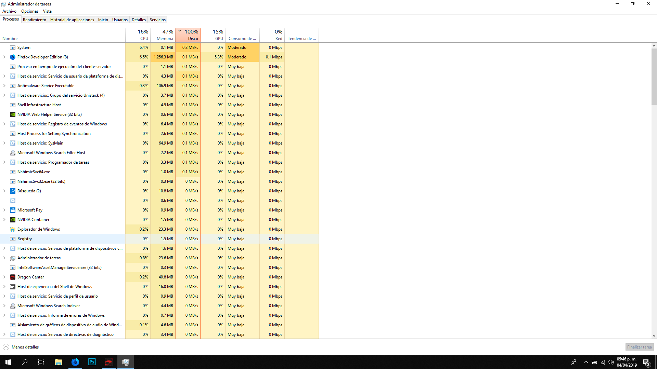Viewport: 657px width, 369px height.
Task: Collapse view with Menos detalles
Action: tap(21, 347)
